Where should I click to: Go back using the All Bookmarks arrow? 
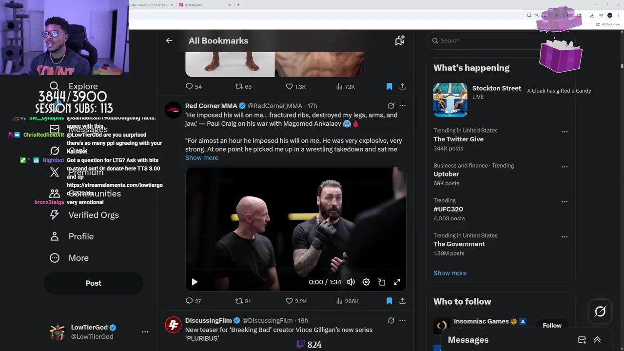(169, 40)
